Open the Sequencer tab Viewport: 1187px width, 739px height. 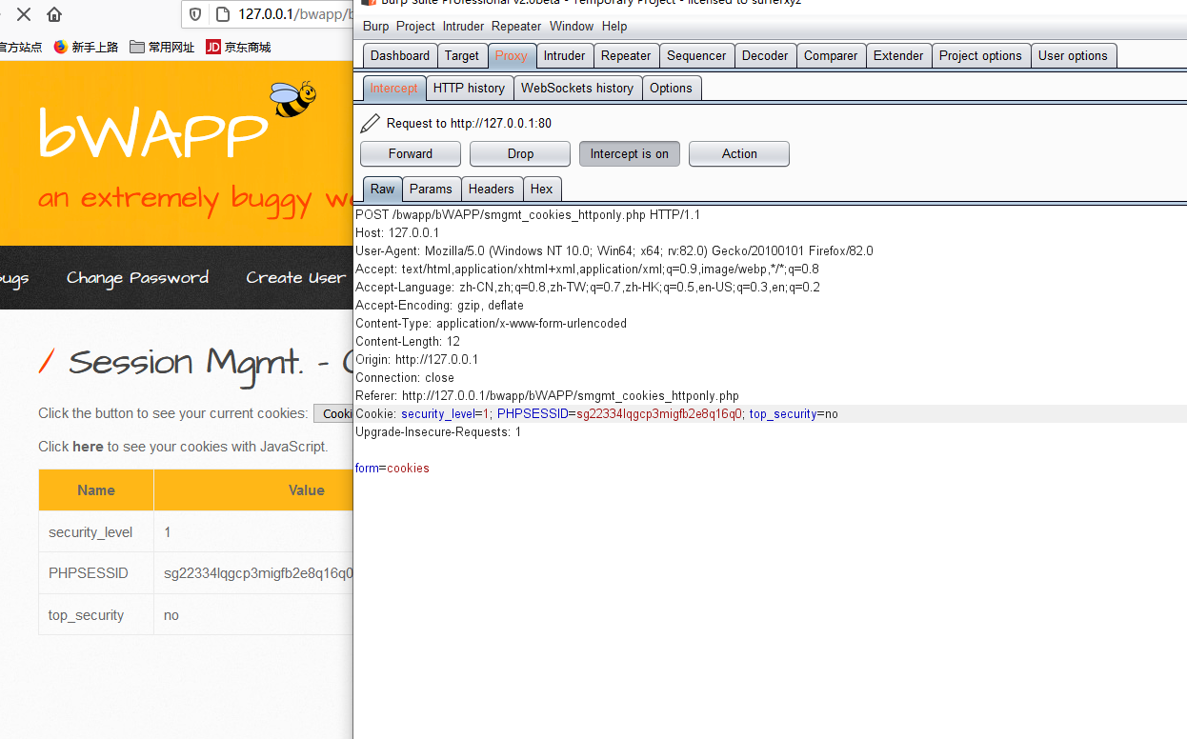point(696,55)
